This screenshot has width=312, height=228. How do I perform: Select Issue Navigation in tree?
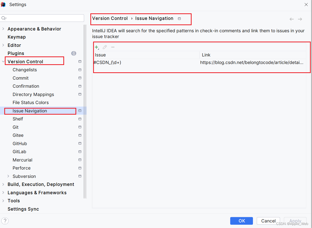(30, 111)
